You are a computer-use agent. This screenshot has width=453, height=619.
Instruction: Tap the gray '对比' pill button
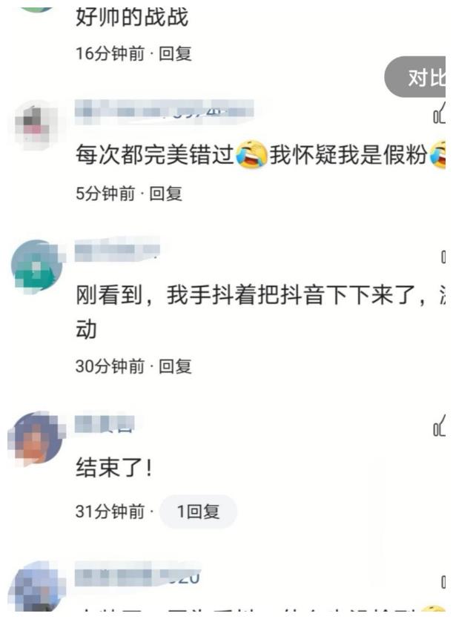point(416,77)
